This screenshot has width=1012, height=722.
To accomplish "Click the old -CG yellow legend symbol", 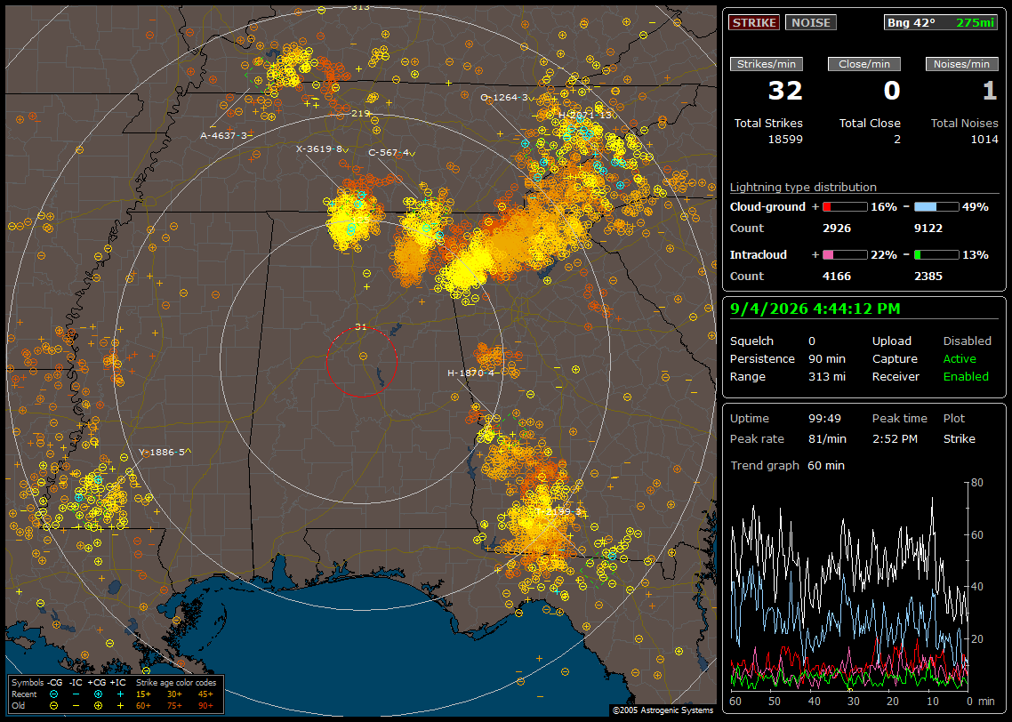I will (x=53, y=706).
